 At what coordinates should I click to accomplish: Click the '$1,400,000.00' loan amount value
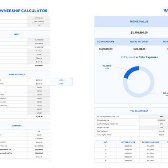click(x=106, y=49)
